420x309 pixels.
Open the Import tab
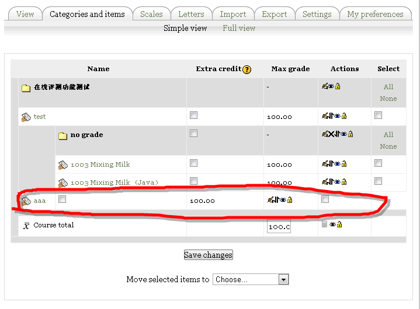233,13
